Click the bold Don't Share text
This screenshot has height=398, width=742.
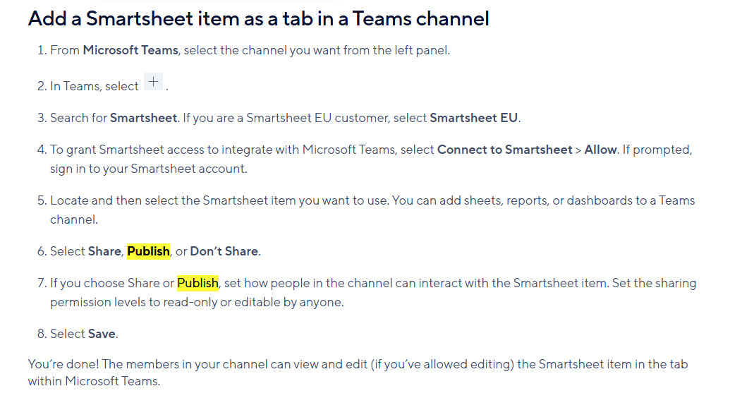tap(224, 251)
